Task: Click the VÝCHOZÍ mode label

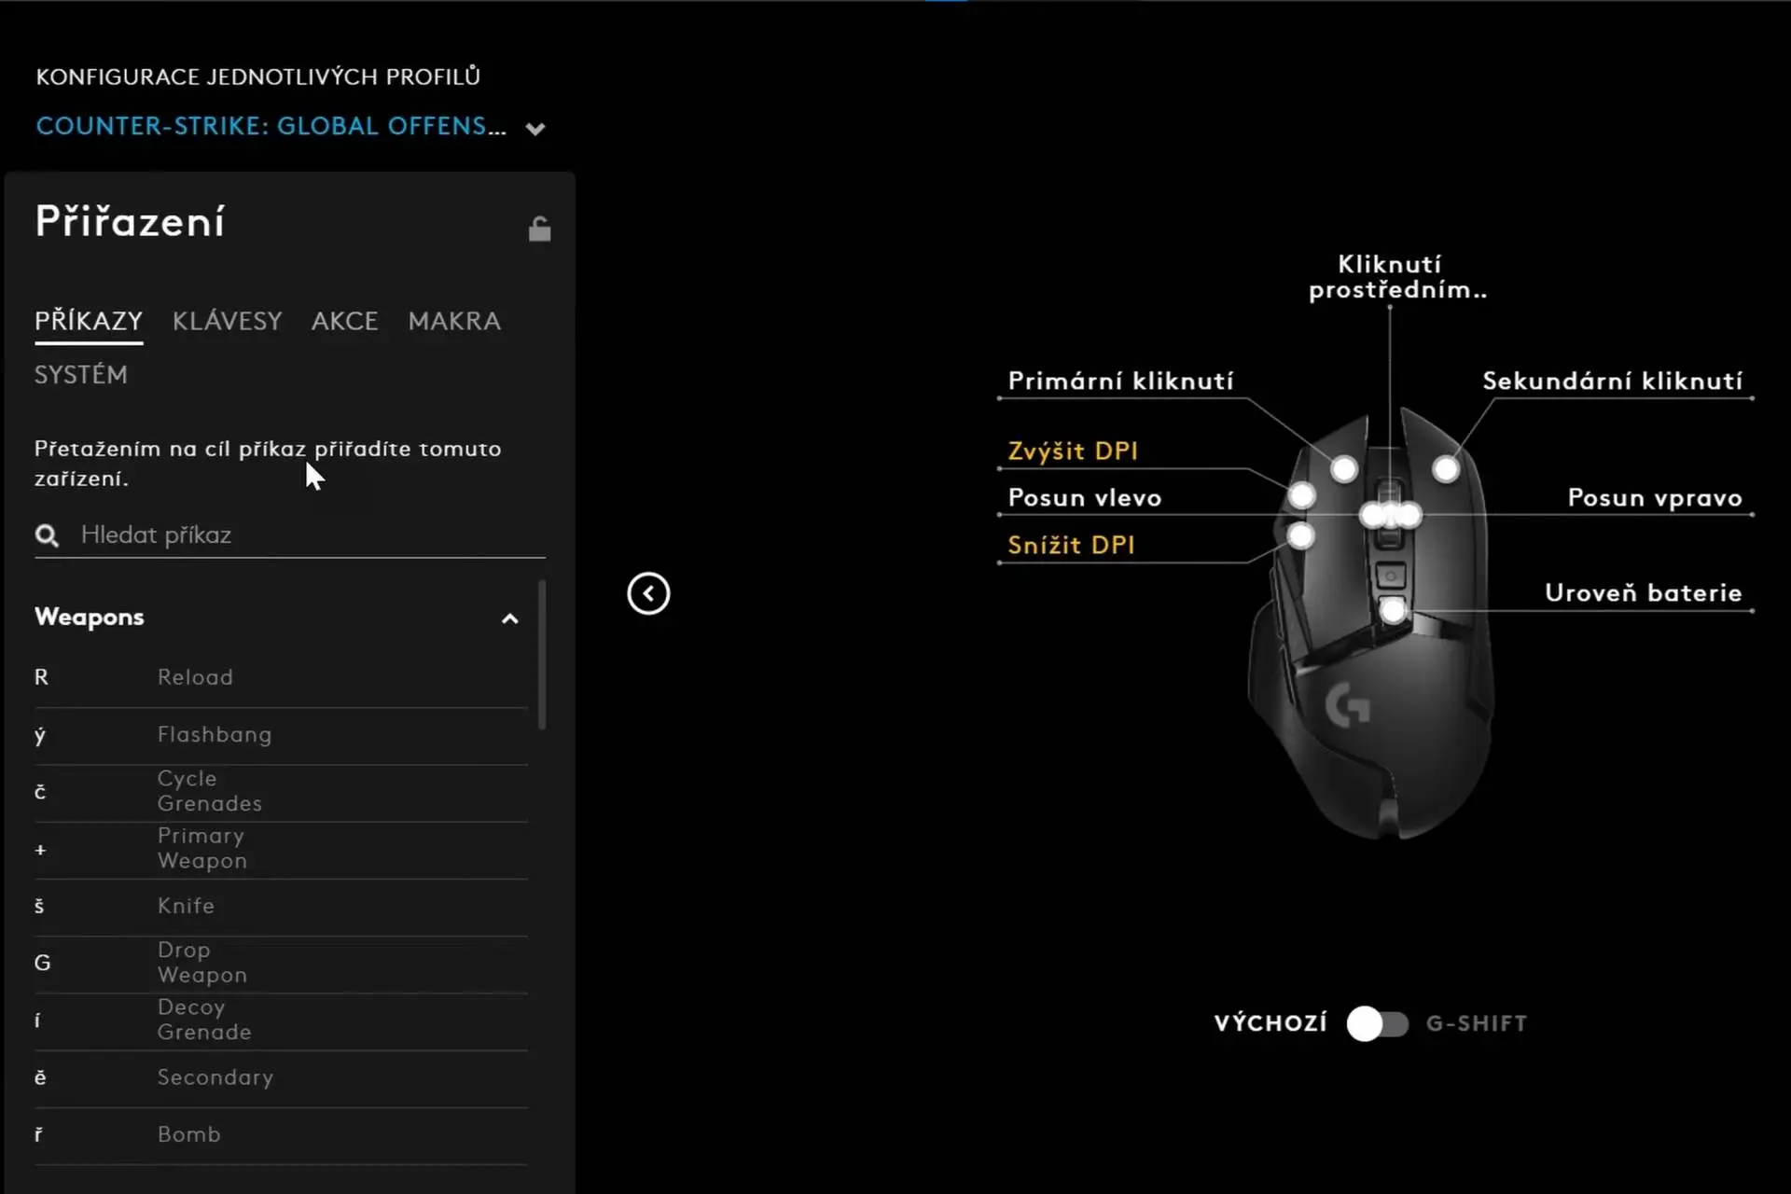Action: [1270, 1023]
